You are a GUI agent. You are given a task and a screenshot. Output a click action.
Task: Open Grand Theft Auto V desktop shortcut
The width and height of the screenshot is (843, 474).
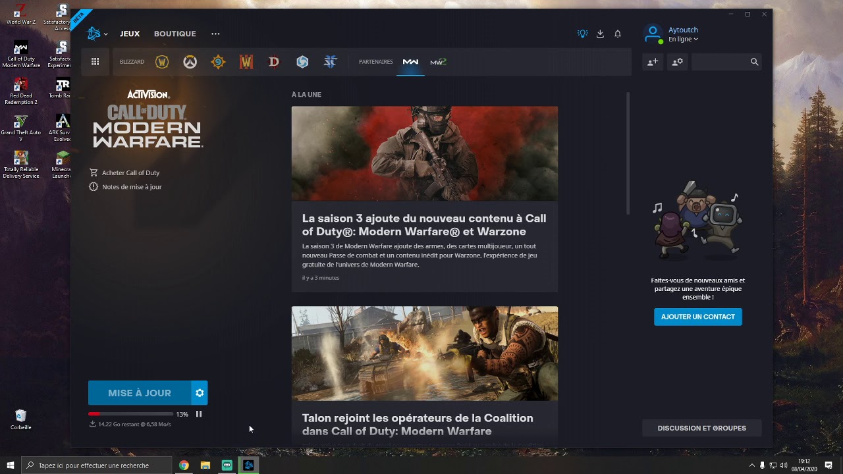pyautogui.click(x=21, y=128)
